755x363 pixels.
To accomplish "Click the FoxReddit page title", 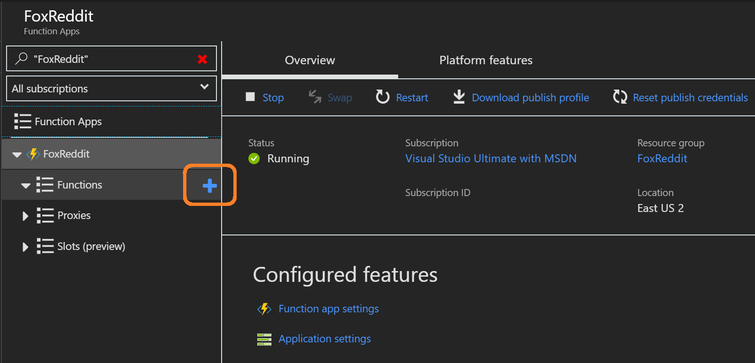I will click(59, 16).
